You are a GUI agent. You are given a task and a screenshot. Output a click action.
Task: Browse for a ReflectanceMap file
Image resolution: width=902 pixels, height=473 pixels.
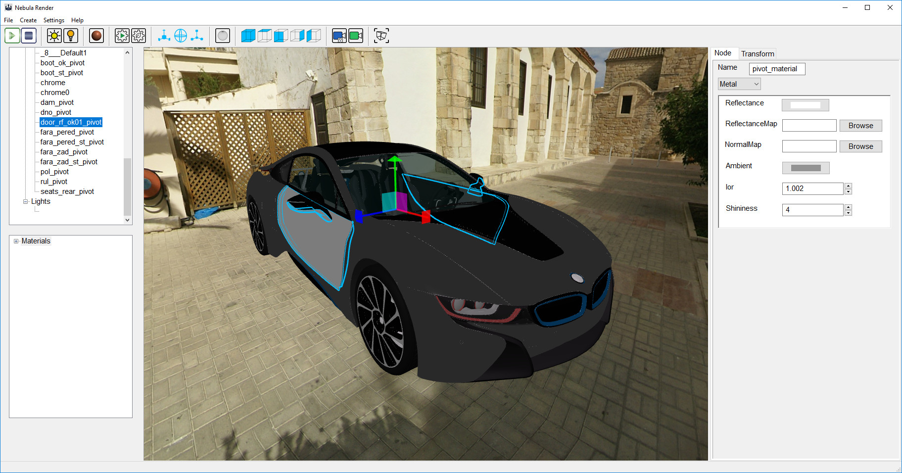click(x=861, y=126)
